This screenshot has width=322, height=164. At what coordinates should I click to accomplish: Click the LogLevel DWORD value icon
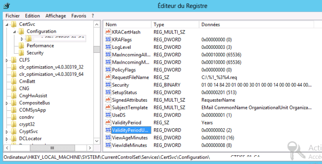108,47
